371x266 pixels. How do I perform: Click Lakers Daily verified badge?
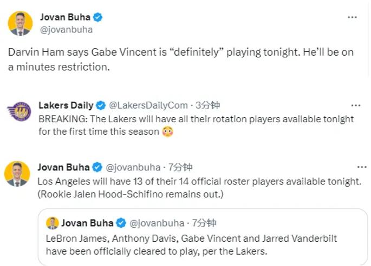[x=101, y=105]
